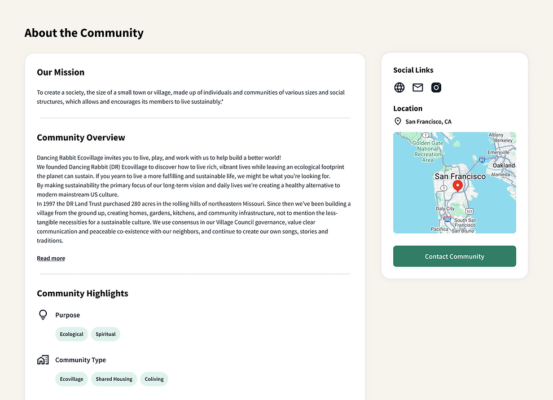
Task: Select the Ecological purpose tag
Action: coord(72,334)
